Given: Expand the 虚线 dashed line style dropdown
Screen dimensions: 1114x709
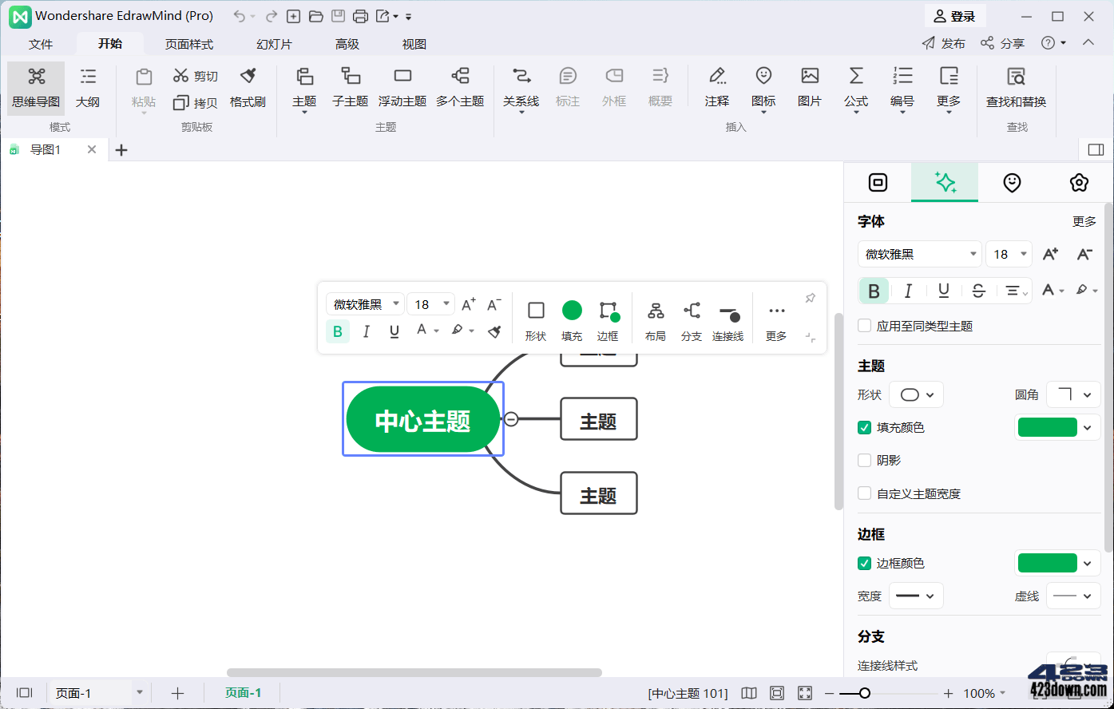Looking at the screenshot, I should coord(1072,596).
